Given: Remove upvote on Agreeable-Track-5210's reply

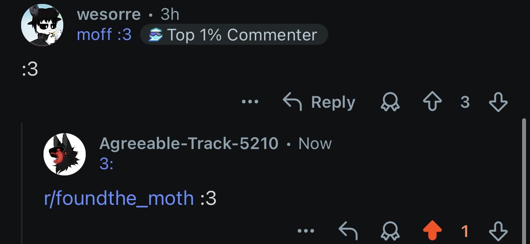Looking at the screenshot, I should pyautogui.click(x=432, y=230).
